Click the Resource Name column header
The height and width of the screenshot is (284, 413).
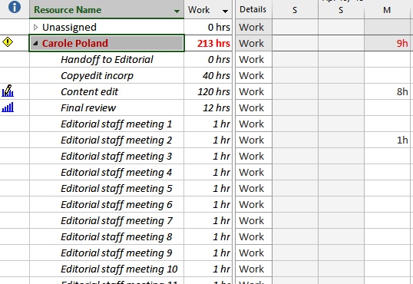pyautogui.click(x=107, y=9)
